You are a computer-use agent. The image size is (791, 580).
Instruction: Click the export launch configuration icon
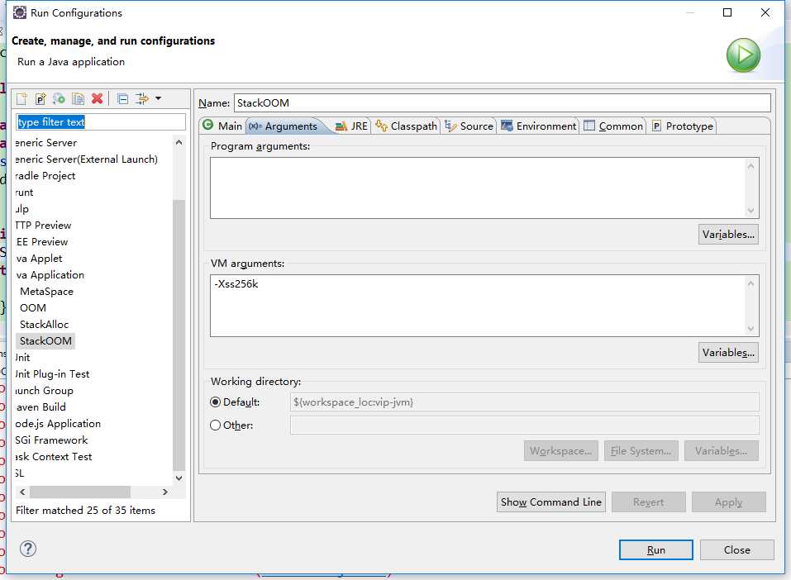point(59,98)
